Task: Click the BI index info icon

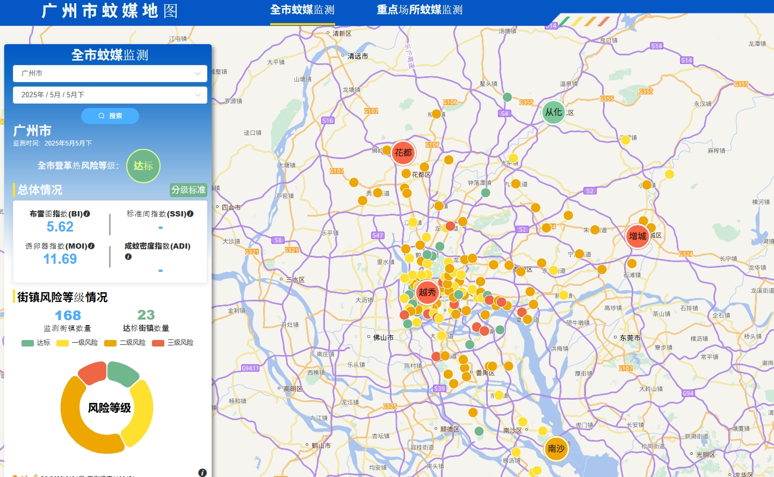Action: click(87, 214)
